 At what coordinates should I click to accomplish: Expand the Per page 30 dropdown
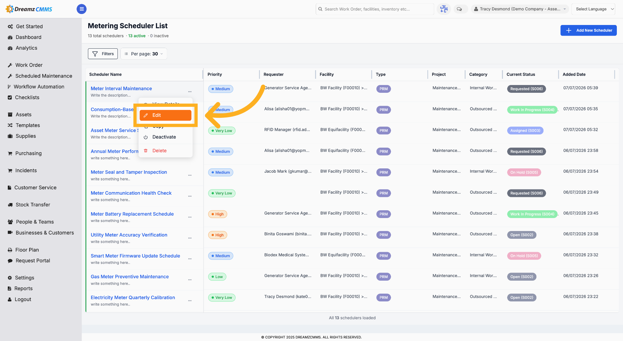[x=144, y=54]
